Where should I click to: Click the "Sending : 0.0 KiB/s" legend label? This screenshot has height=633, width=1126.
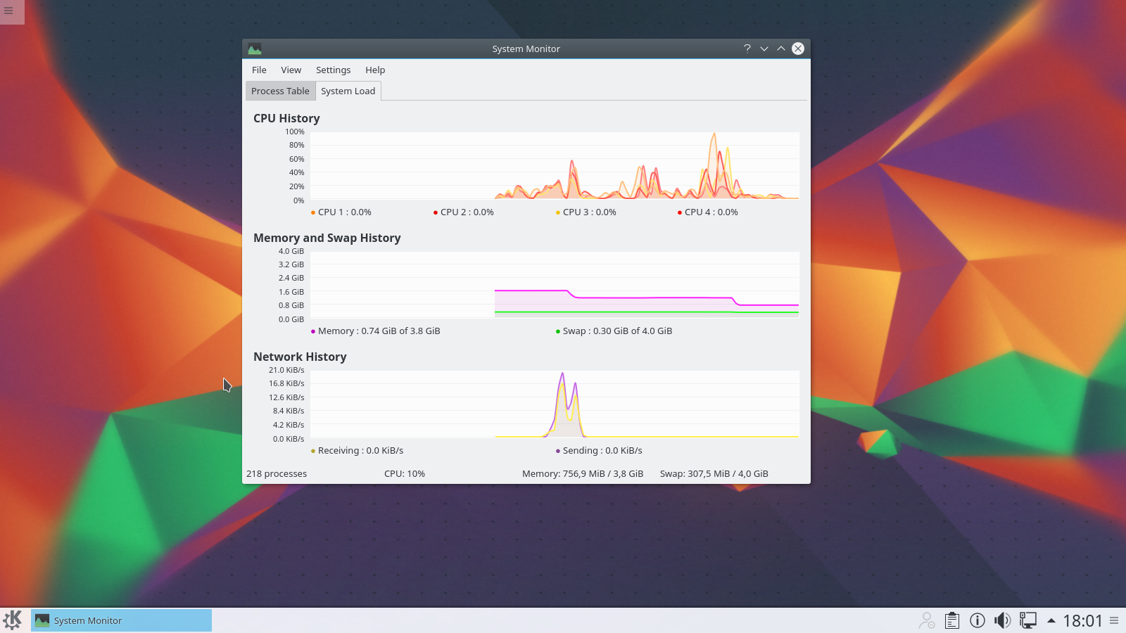(x=602, y=451)
